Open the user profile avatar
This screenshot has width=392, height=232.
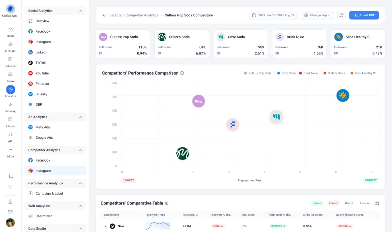(10, 222)
